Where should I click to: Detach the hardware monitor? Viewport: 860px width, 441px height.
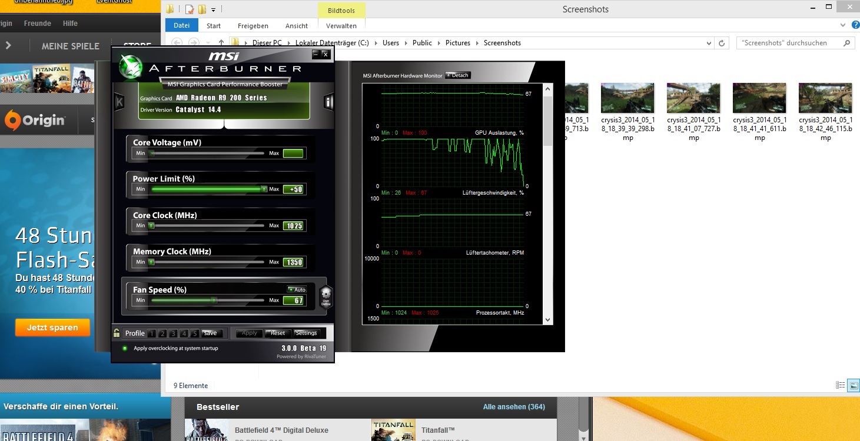tap(458, 75)
